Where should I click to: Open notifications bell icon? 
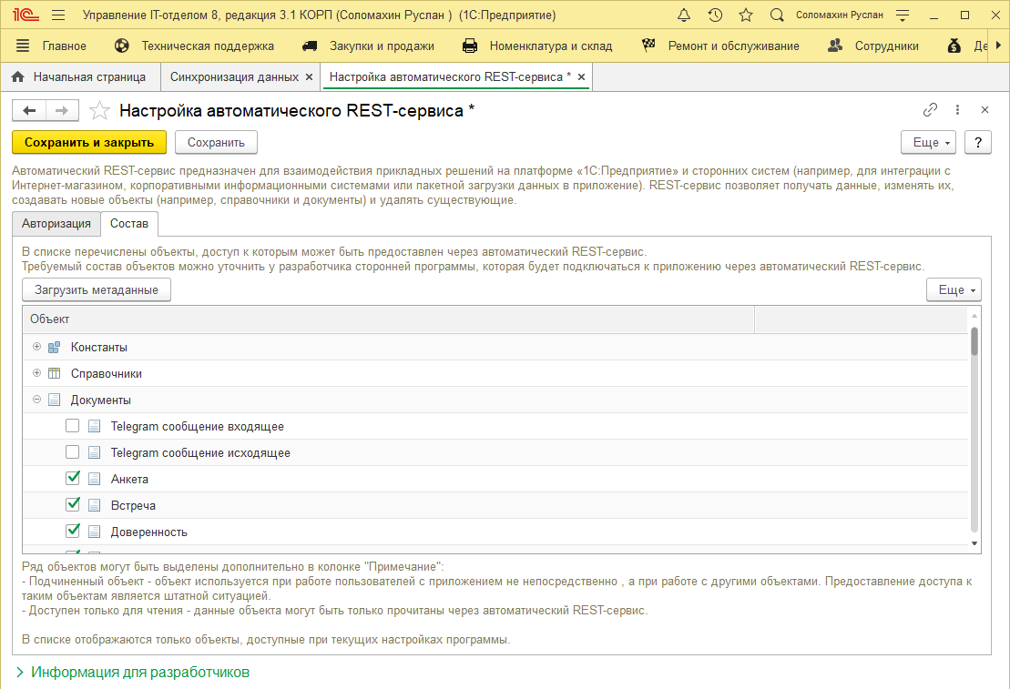coord(684,15)
